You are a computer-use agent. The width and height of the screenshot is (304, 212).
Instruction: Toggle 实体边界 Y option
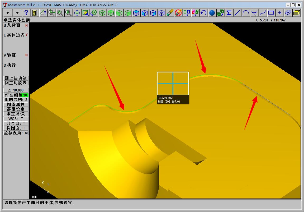(x=16, y=35)
